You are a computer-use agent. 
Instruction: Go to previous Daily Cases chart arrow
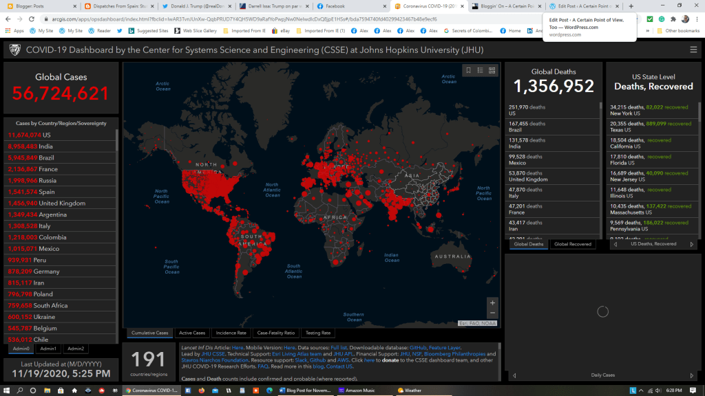pos(514,375)
